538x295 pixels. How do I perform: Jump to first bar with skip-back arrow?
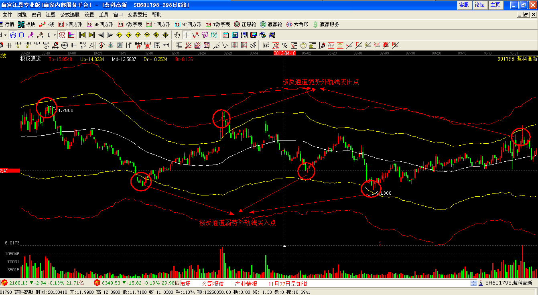point(82,35)
